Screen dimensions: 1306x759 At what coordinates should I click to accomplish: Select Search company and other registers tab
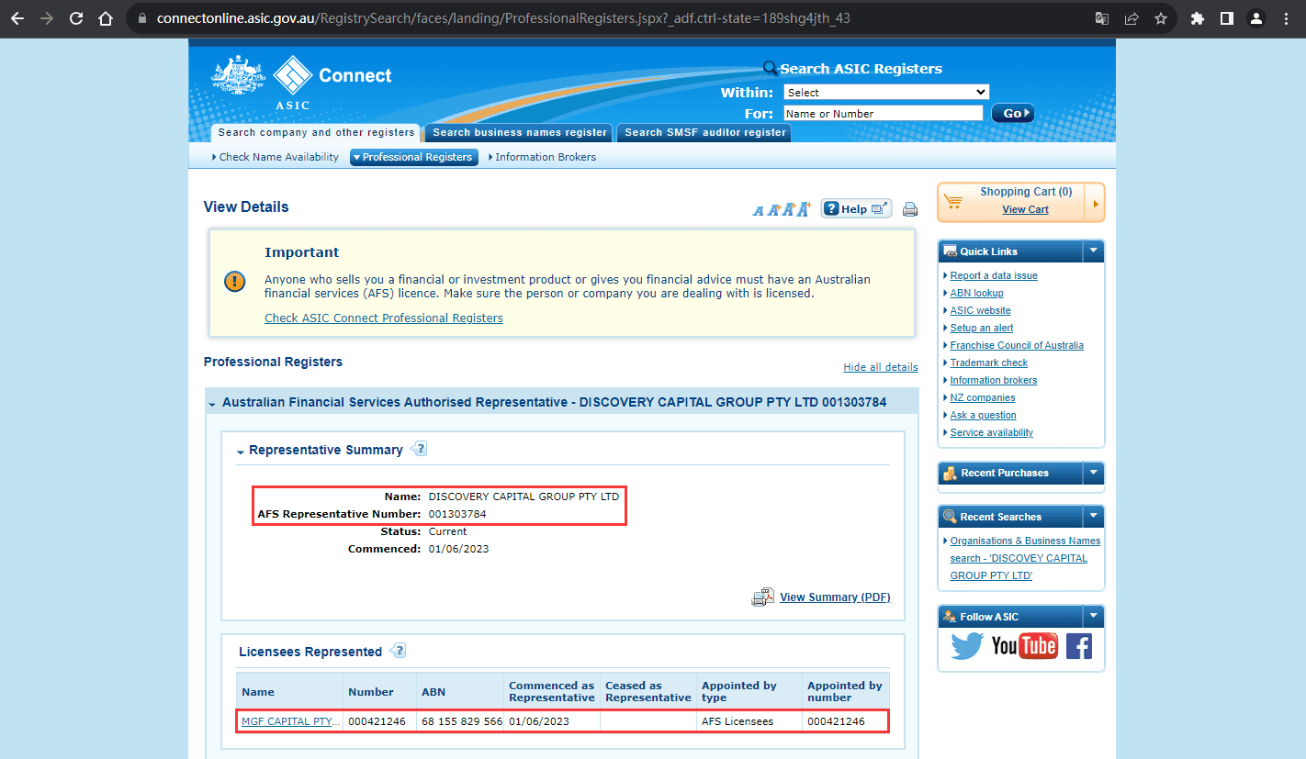[316, 133]
